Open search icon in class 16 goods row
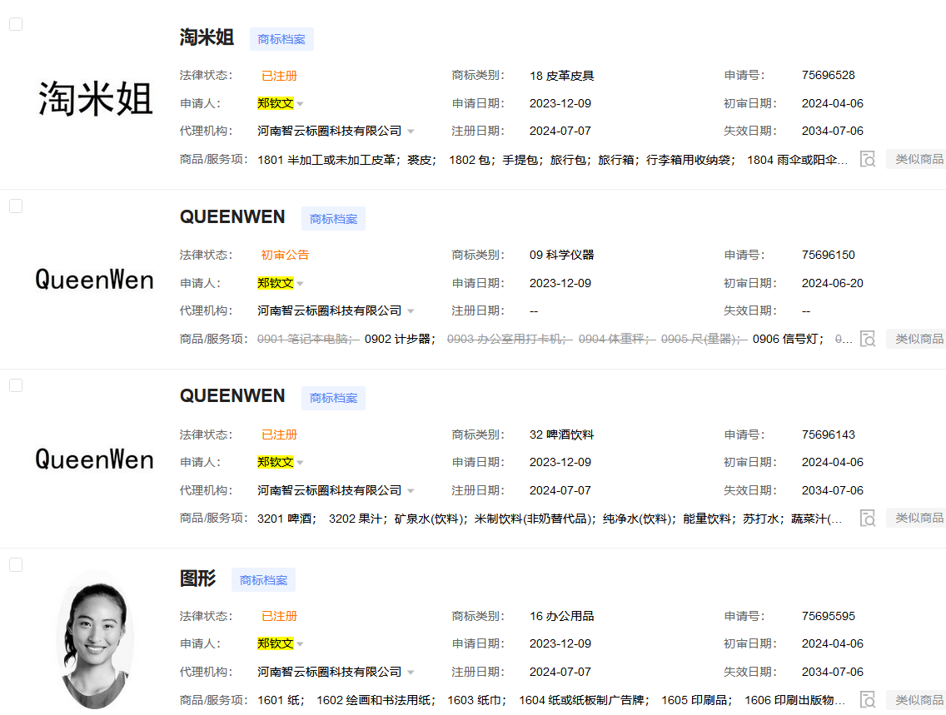This screenshot has width=946, height=715. (868, 699)
